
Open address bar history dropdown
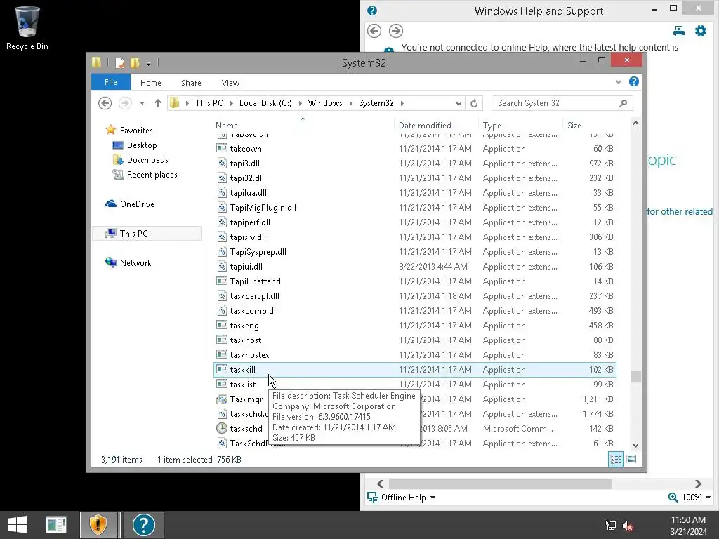458,103
